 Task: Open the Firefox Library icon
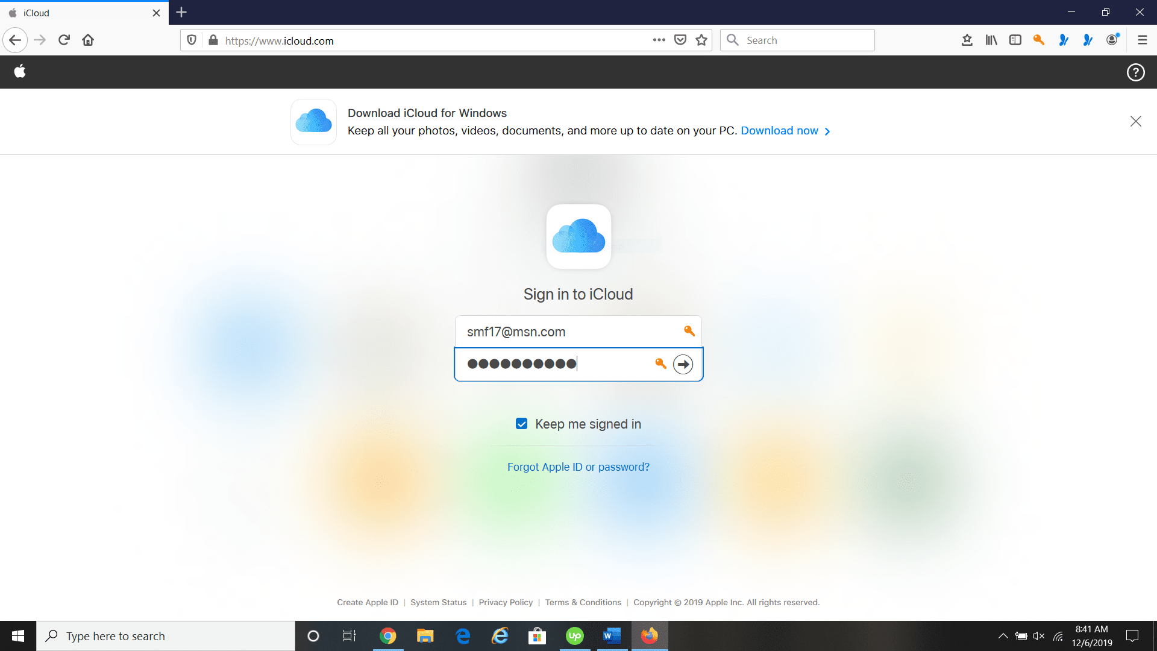(x=991, y=40)
